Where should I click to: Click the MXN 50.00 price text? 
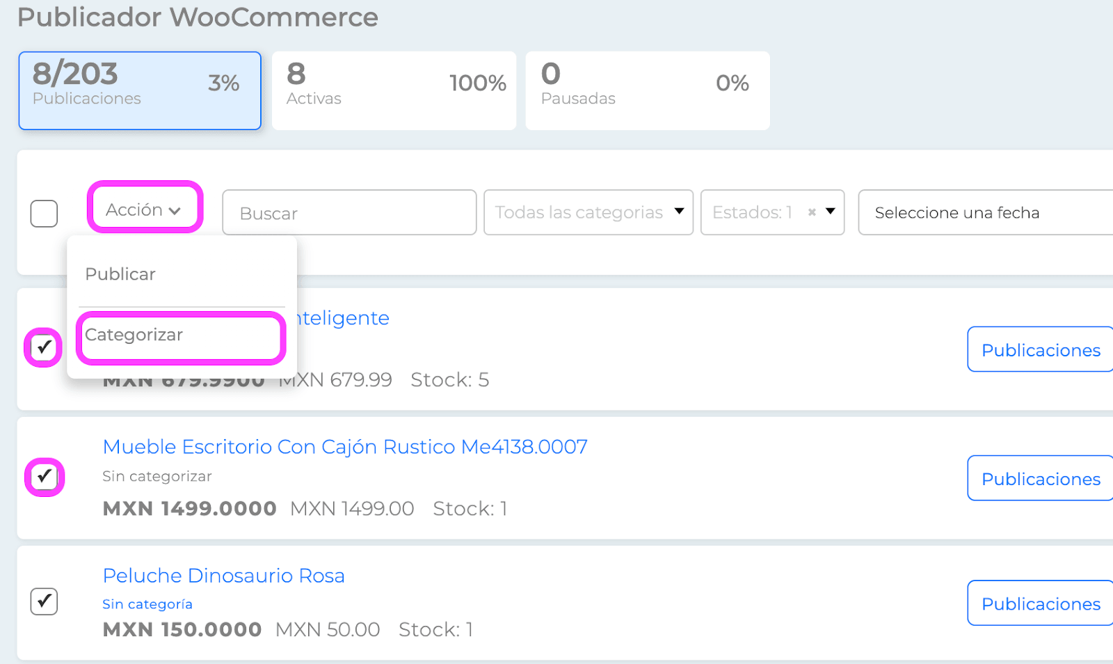[x=328, y=630]
